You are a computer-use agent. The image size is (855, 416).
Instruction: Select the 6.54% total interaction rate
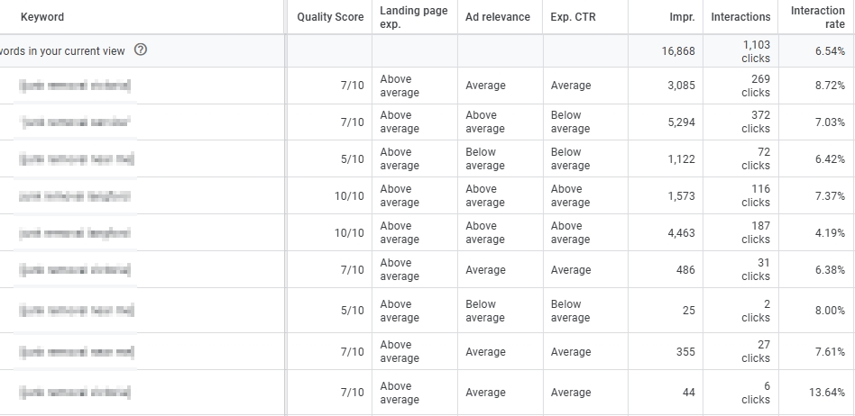tap(829, 51)
